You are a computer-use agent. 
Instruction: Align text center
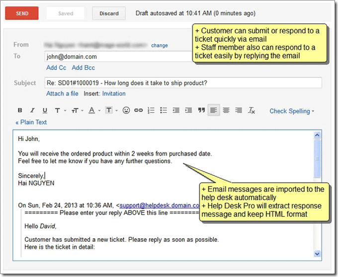(226, 110)
